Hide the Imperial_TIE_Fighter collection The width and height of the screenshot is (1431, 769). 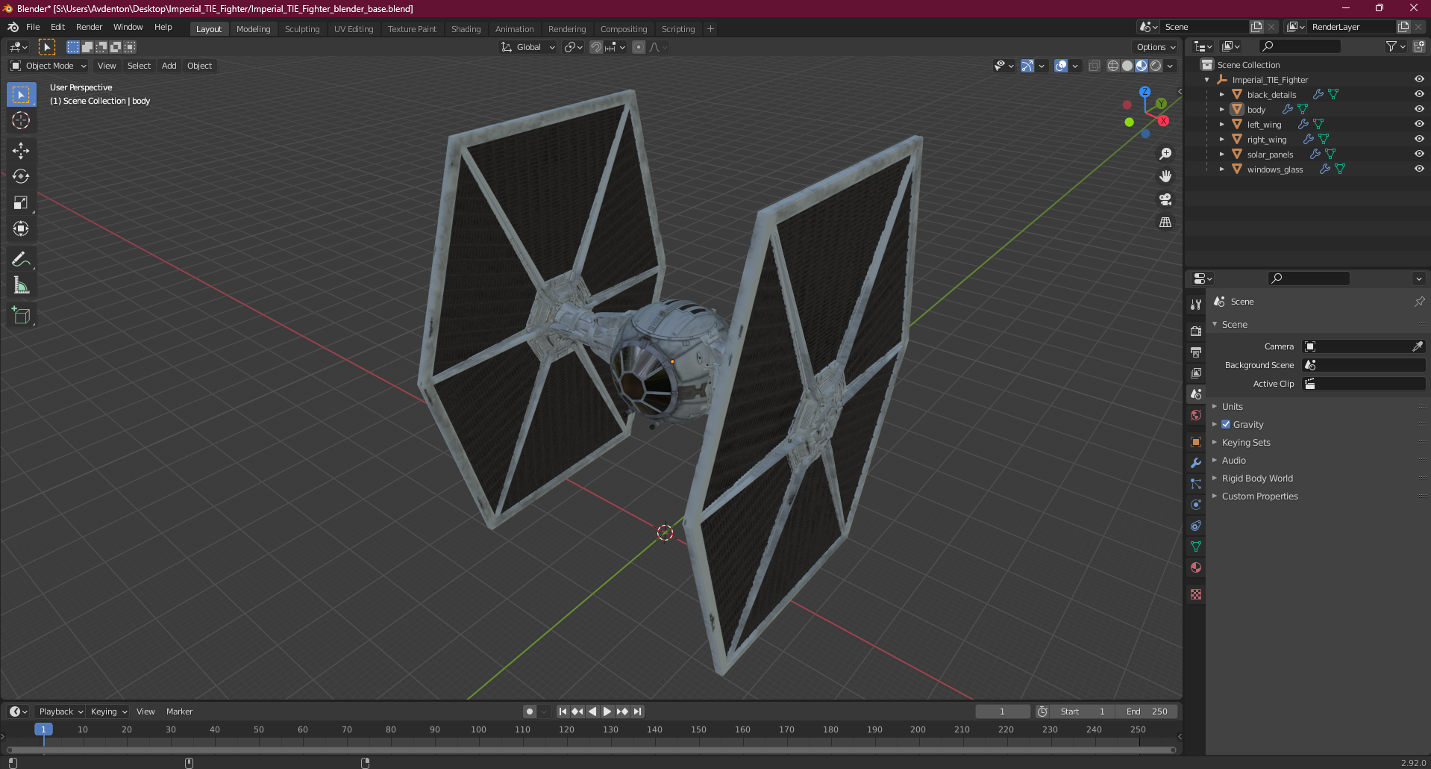point(1418,79)
